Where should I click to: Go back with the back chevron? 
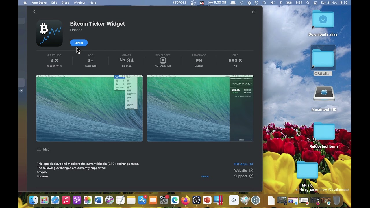point(34,12)
